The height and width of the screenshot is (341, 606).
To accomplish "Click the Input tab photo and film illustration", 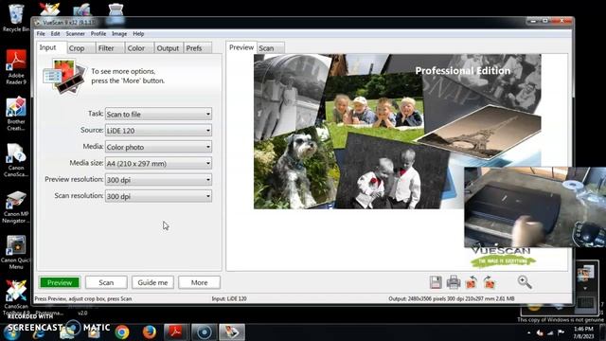I will (x=64, y=77).
